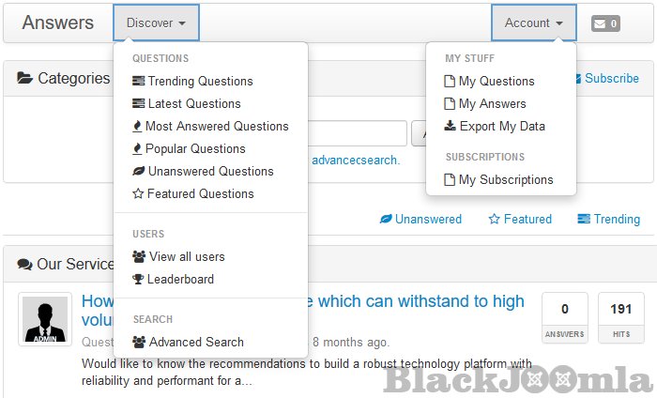Collapse the Discover dropdown menu

pos(156,23)
